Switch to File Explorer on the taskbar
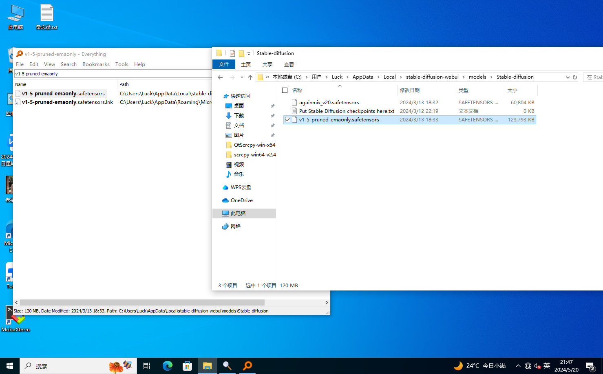 coord(208,366)
